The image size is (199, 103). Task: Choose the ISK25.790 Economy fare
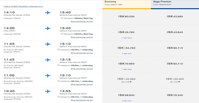(126, 32)
